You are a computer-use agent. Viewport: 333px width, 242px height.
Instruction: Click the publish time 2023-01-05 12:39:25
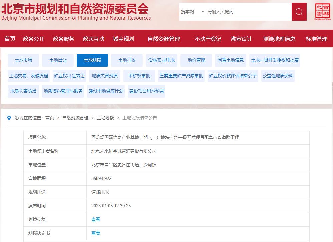point(111,206)
